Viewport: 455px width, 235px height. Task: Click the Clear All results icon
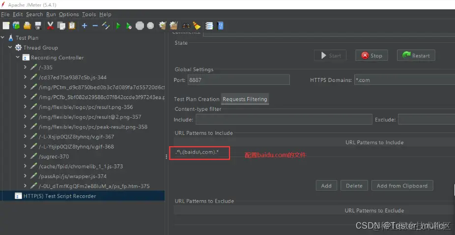[x=173, y=26]
